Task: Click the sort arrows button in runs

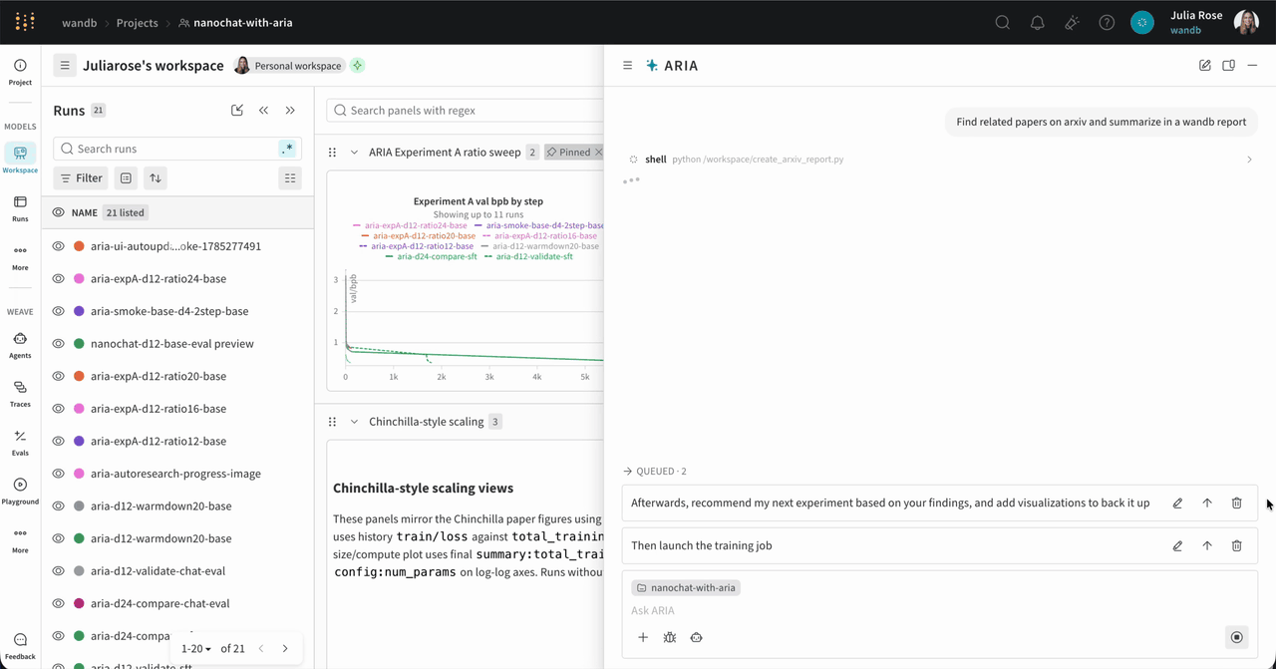Action: pyautogui.click(x=155, y=178)
